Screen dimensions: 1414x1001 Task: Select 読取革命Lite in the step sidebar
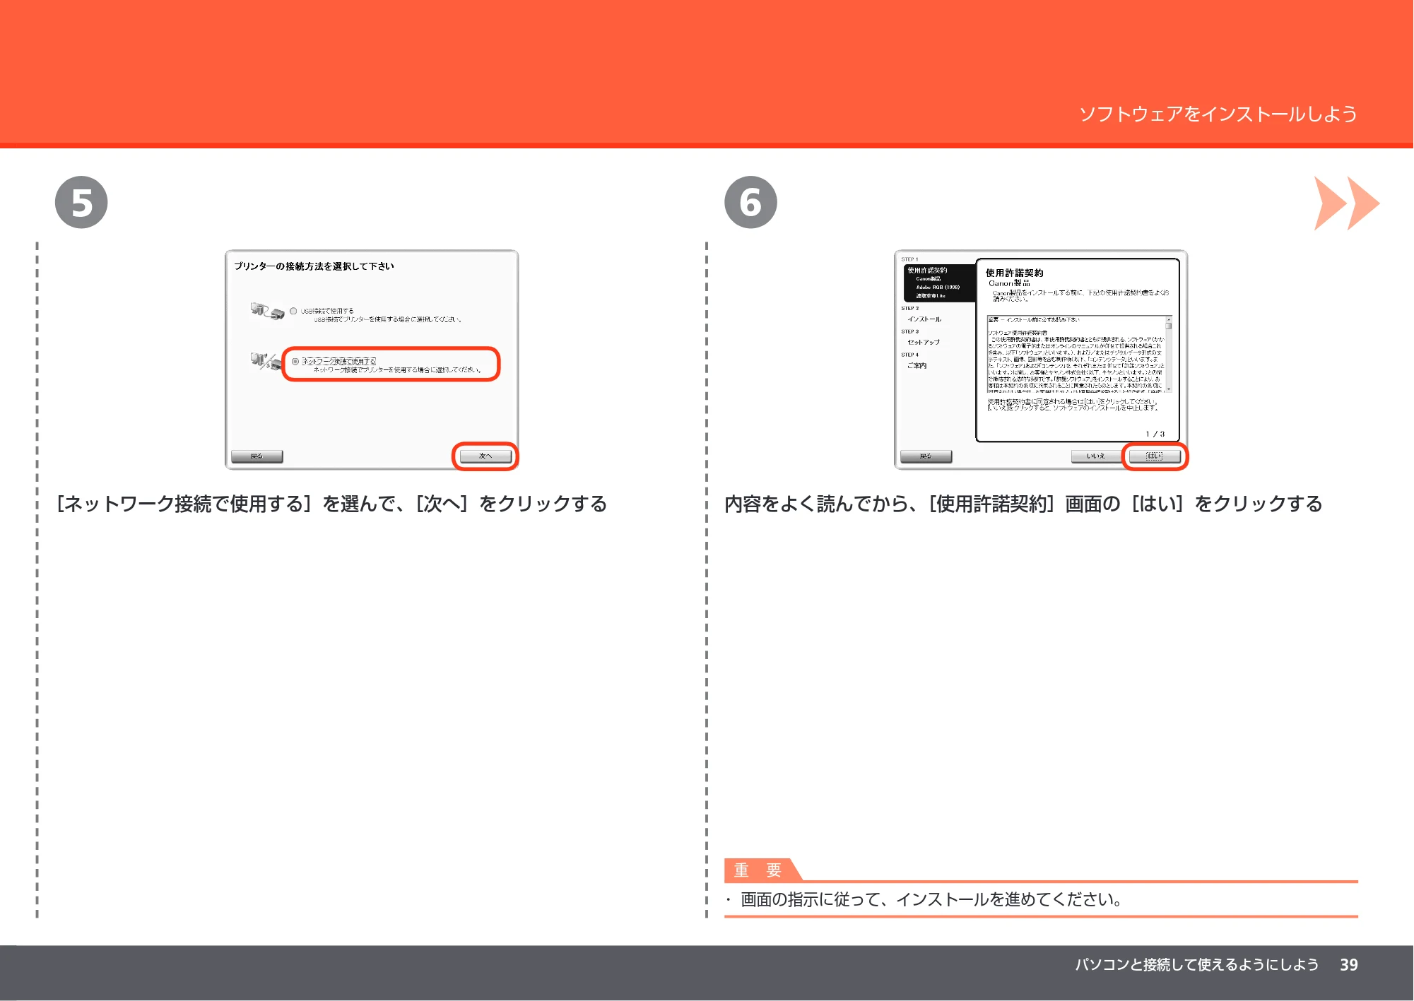click(931, 296)
